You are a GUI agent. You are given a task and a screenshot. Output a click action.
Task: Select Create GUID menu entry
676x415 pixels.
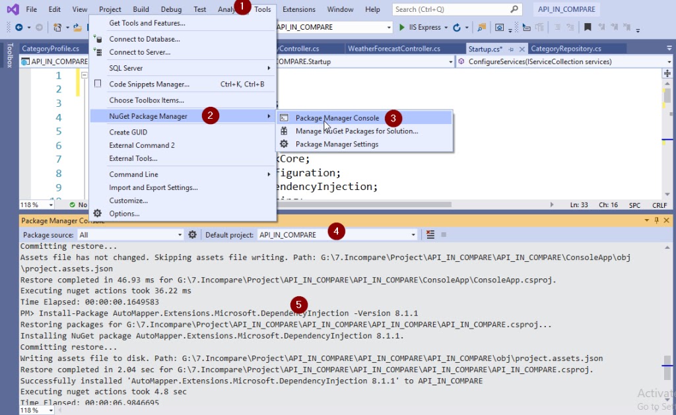[183, 132]
